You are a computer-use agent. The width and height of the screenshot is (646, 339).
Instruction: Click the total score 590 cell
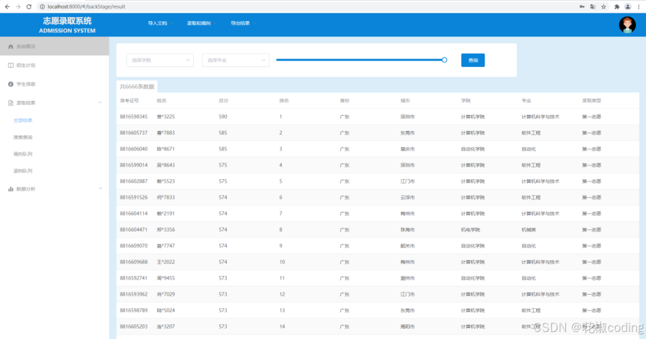[x=223, y=117]
